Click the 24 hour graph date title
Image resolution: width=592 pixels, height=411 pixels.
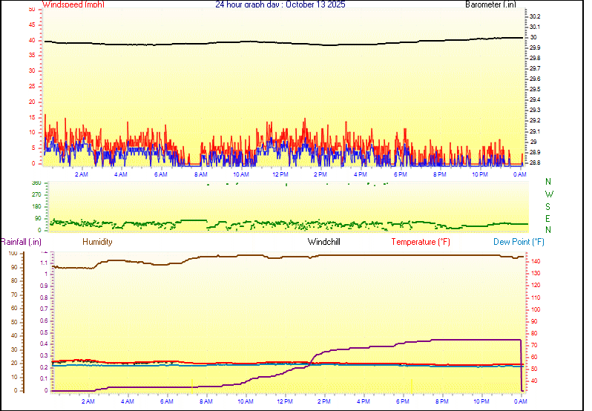tap(280, 4)
